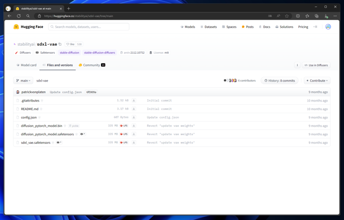This screenshot has width=344, height=220.
Task: Click the License: mit tag
Action: click(x=159, y=53)
